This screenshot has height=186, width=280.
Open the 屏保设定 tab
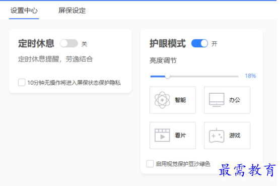click(72, 11)
